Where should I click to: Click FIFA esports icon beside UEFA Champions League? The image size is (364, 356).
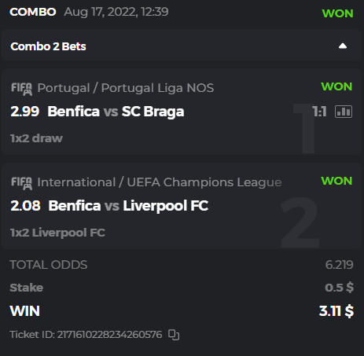(22, 183)
